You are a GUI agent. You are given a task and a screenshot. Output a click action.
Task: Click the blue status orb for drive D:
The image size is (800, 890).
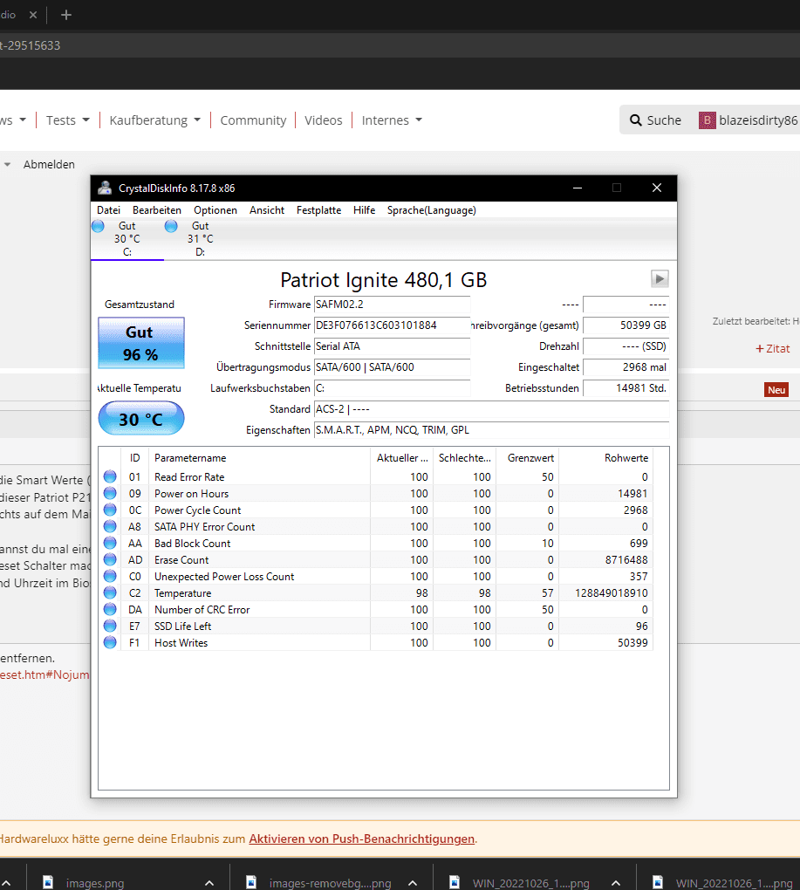(171, 226)
